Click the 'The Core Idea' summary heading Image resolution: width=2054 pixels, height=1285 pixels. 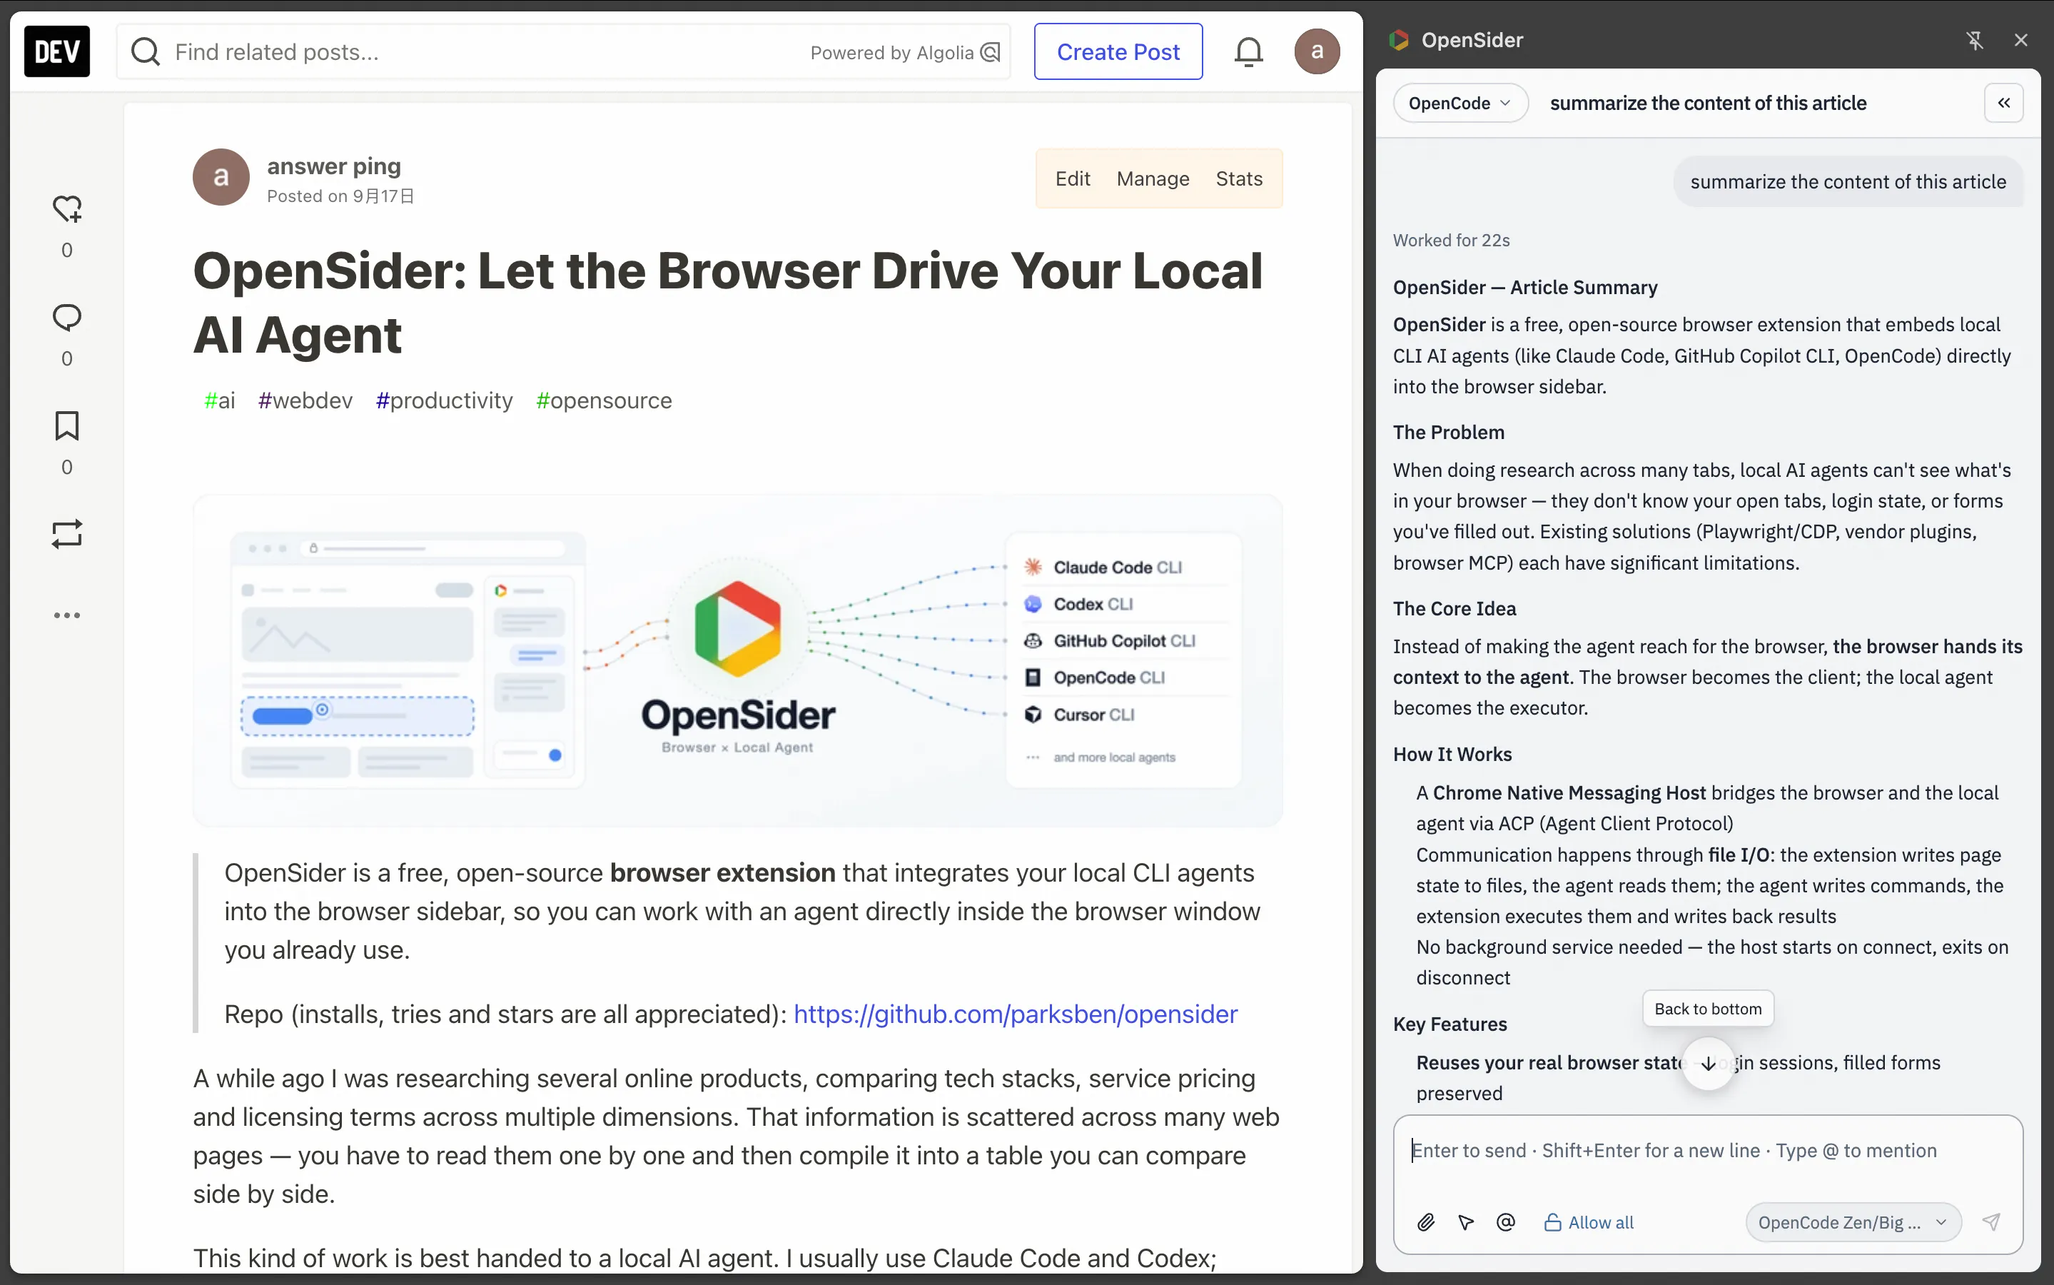(x=1455, y=608)
